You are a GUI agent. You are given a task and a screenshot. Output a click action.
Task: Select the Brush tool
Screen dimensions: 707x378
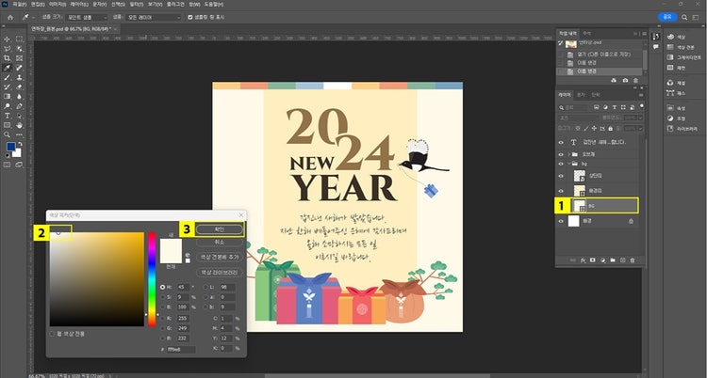pyautogui.click(x=8, y=77)
